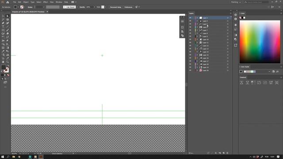The width and height of the screenshot is (283, 159).
Task: Select the Eraser tool
Action: pos(8,34)
